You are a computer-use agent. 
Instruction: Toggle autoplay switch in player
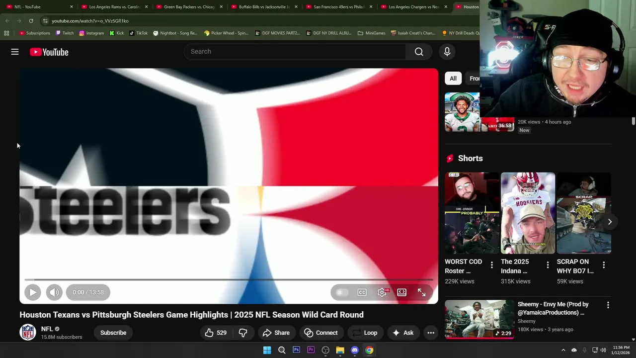[341, 292]
